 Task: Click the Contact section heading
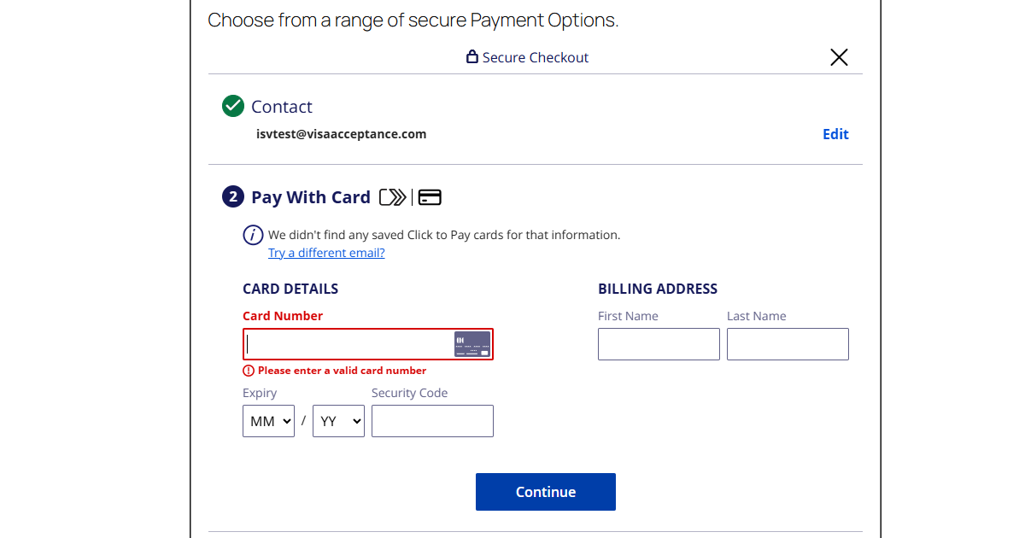(x=282, y=106)
